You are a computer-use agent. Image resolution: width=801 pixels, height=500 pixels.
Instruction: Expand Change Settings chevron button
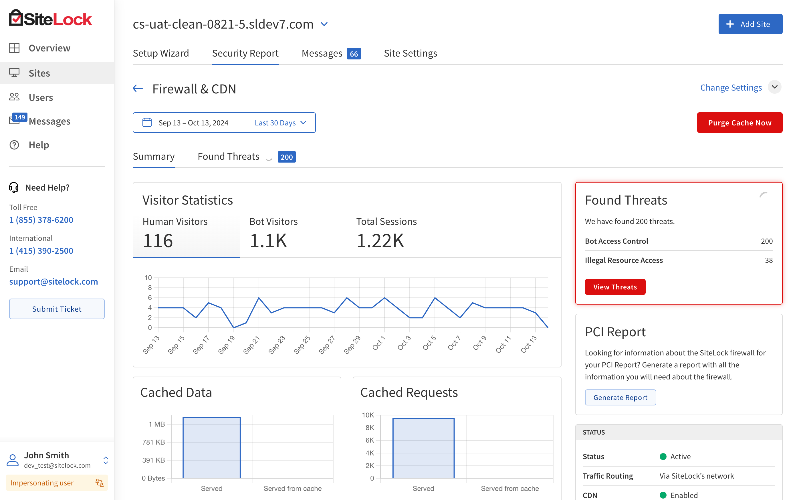[774, 87]
